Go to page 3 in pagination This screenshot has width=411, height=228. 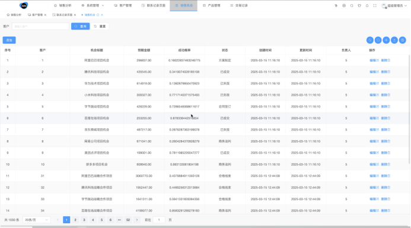click(84, 220)
